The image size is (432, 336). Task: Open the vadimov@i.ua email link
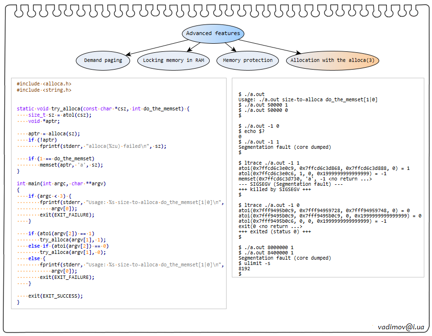400,326
